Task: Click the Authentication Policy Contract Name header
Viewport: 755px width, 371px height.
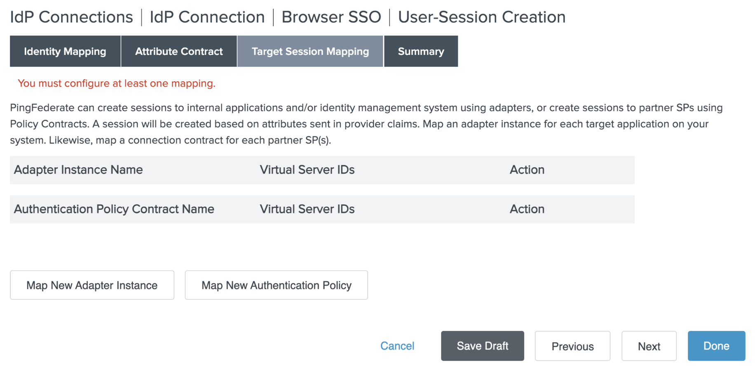Action: (114, 209)
